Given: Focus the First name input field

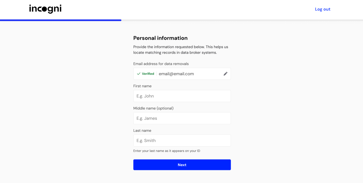Looking at the screenshot, I should pos(182,96).
